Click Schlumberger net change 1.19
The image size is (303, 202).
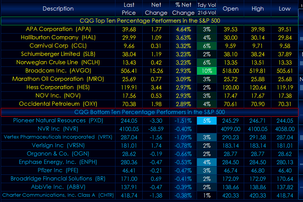(156, 54)
